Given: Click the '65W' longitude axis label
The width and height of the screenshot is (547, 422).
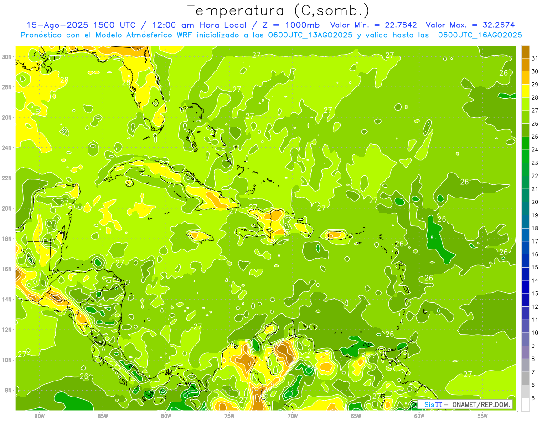Looking at the screenshot, I should tap(356, 416).
